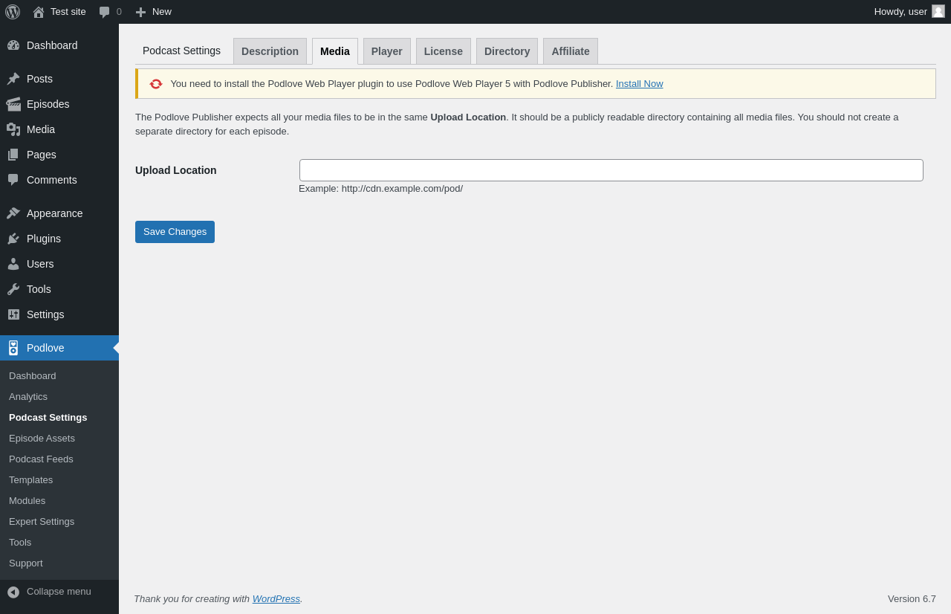This screenshot has width=951, height=614.
Task: Click the Upload Location label
Action: click(x=176, y=170)
